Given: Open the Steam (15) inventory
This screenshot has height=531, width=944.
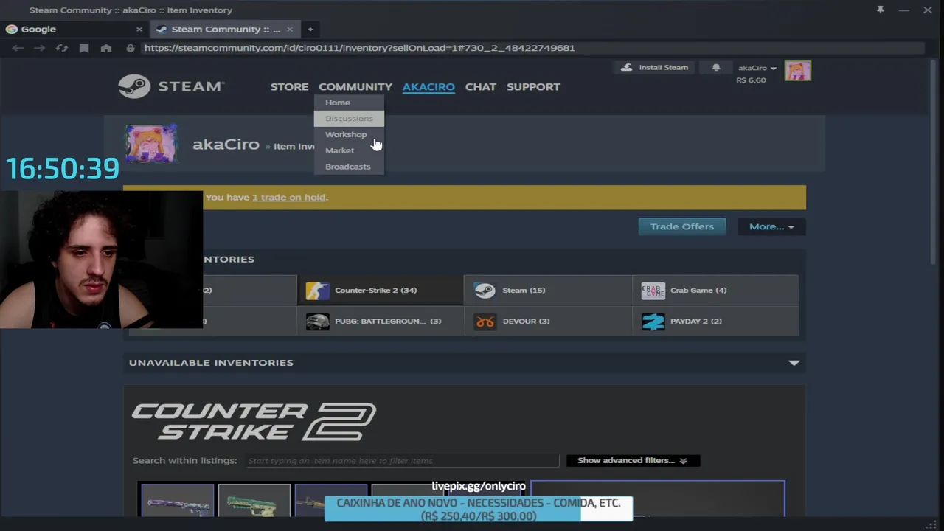Looking at the screenshot, I should click(x=547, y=291).
